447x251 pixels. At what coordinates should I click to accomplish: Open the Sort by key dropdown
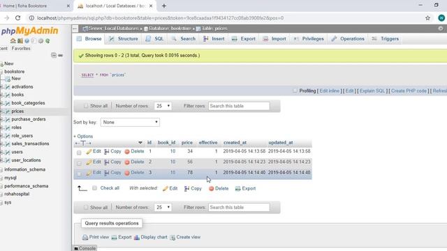point(130,122)
